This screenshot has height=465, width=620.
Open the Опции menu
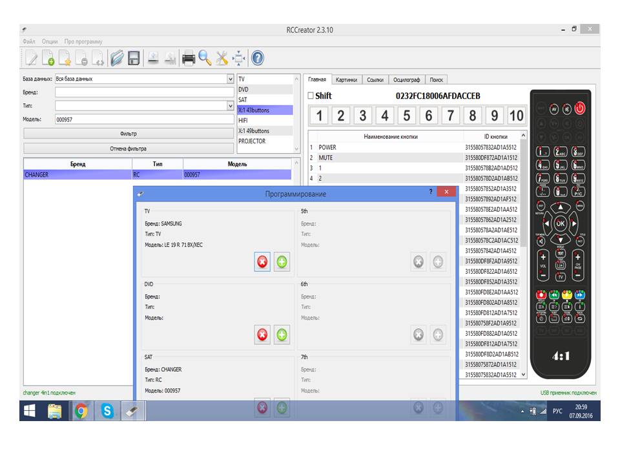[50, 41]
